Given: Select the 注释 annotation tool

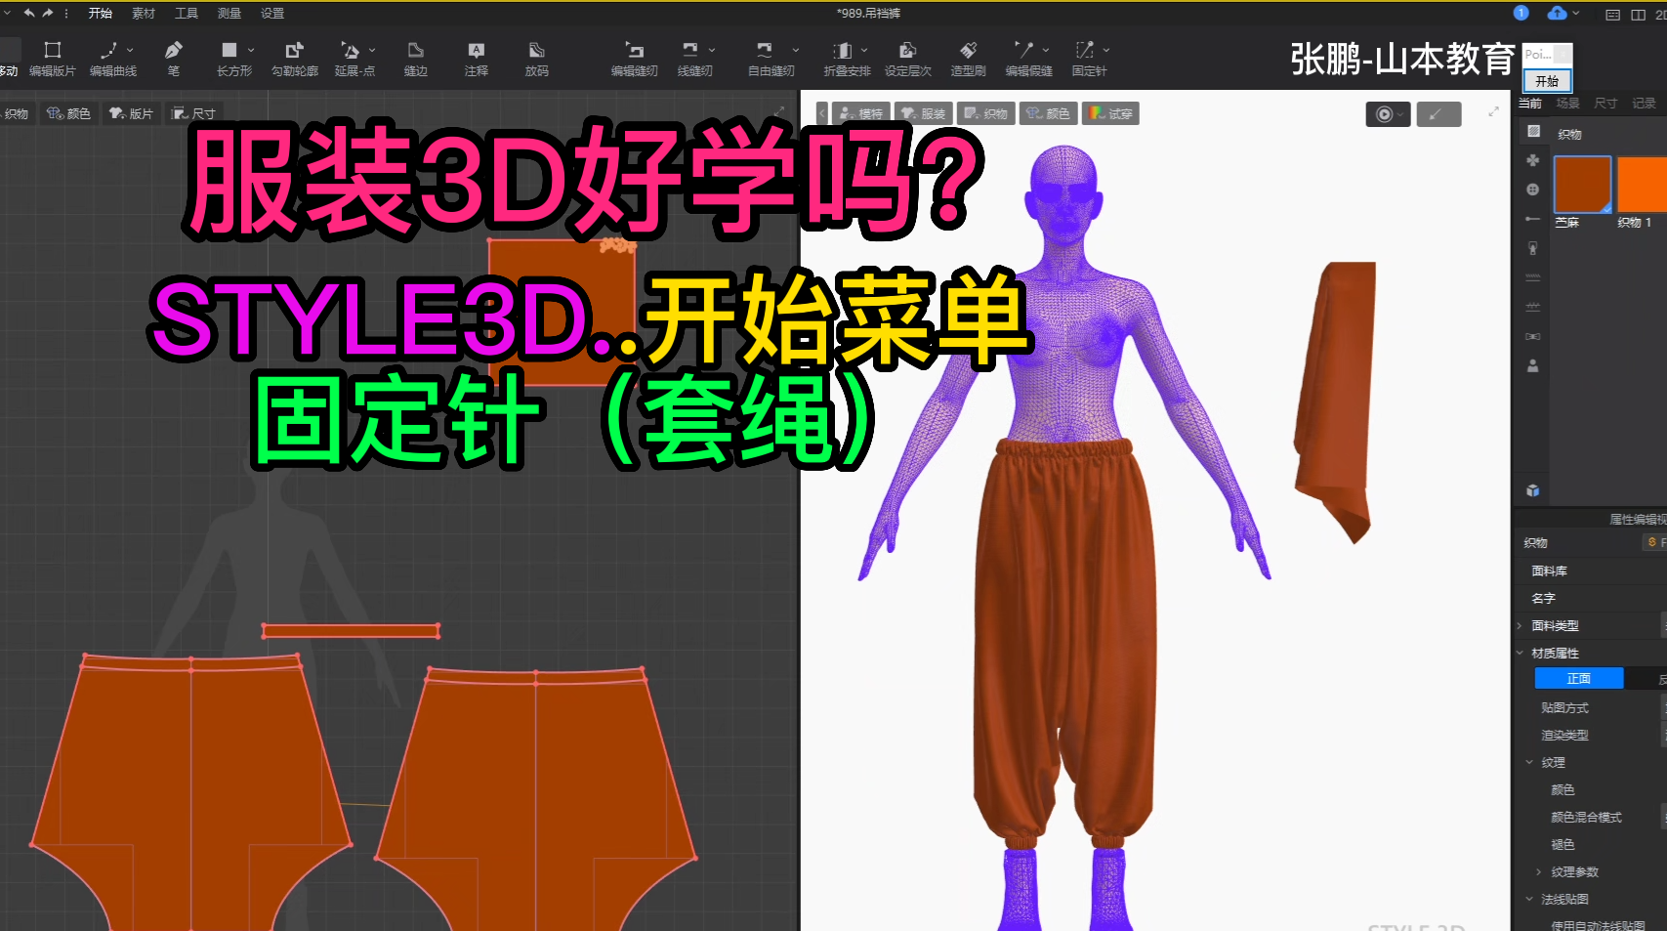Looking at the screenshot, I should click(x=477, y=59).
